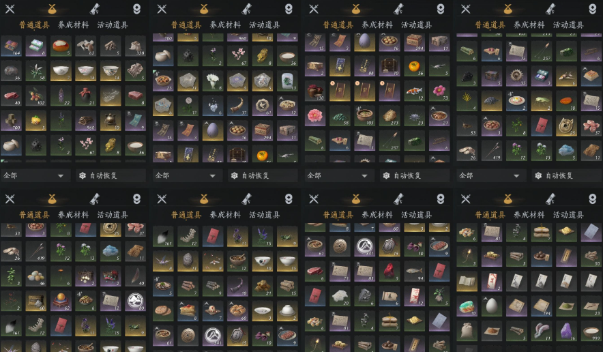This screenshot has width=603, height=352.
Task: Select the purple crystal item with count 26
Action: pos(566,331)
